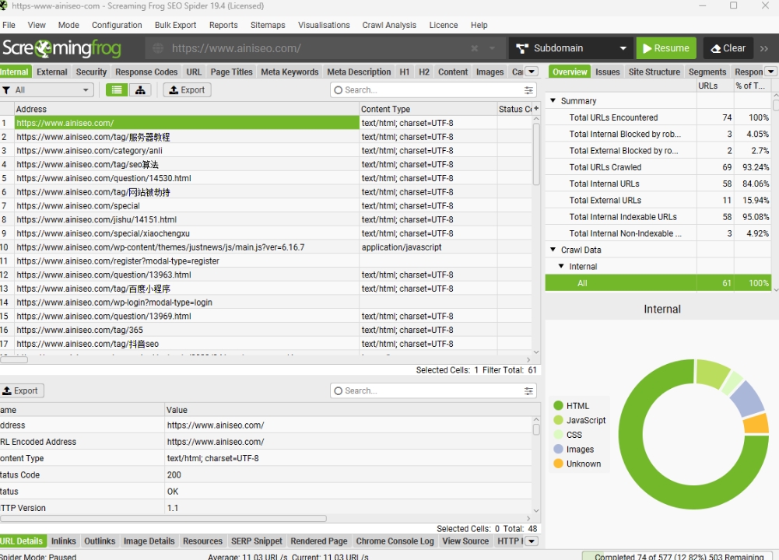Screen dimensions: 779x560
Task: Switch to the Images tab
Action: point(490,72)
